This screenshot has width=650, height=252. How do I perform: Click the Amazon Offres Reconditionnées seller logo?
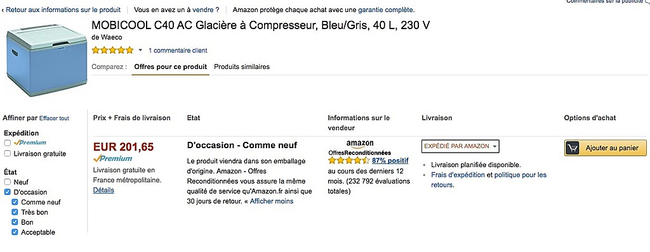point(360,148)
